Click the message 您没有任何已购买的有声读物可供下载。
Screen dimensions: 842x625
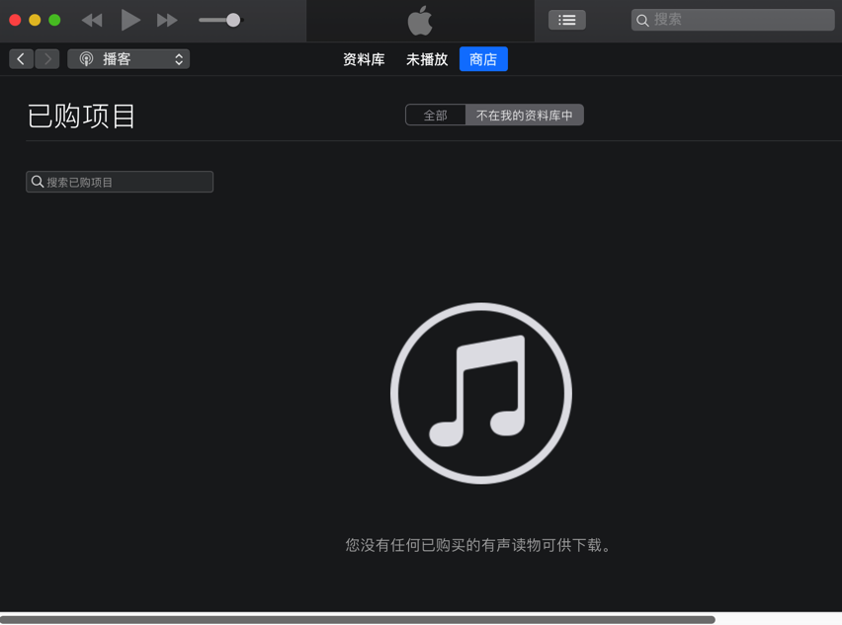pyautogui.click(x=478, y=546)
